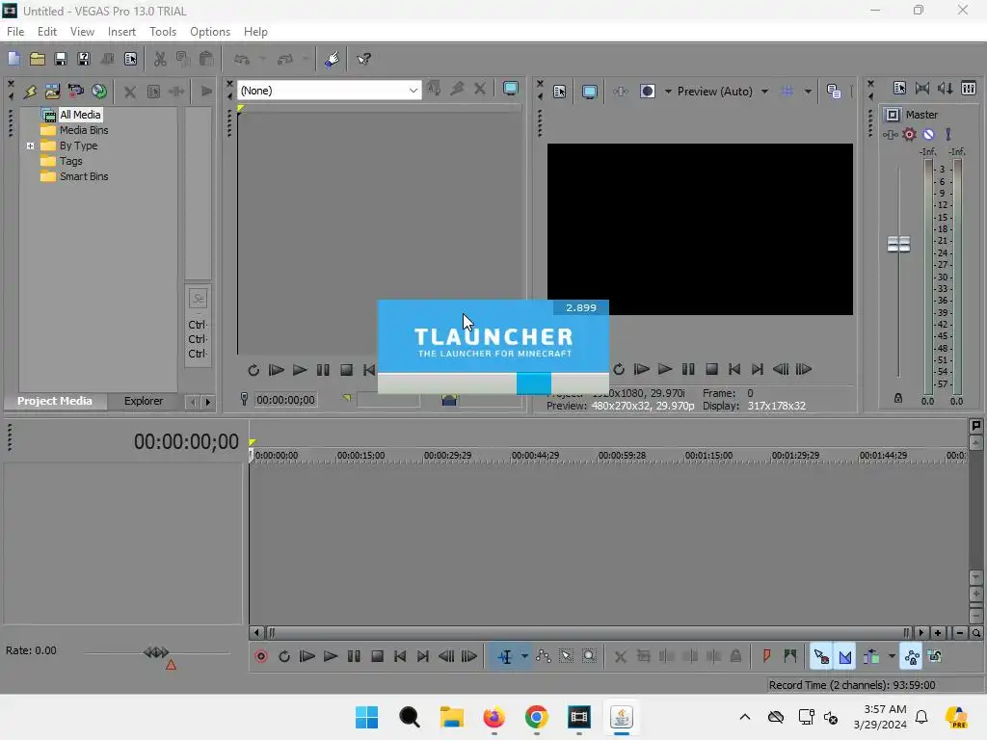The height and width of the screenshot is (740, 987).
Task: Open project Properties icon in main toolbar
Action: (x=130, y=59)
